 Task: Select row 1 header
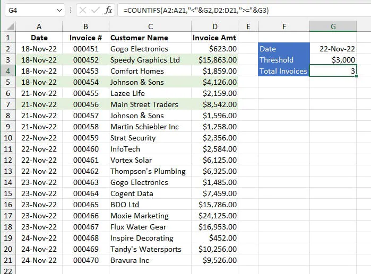tap(8, 38)
